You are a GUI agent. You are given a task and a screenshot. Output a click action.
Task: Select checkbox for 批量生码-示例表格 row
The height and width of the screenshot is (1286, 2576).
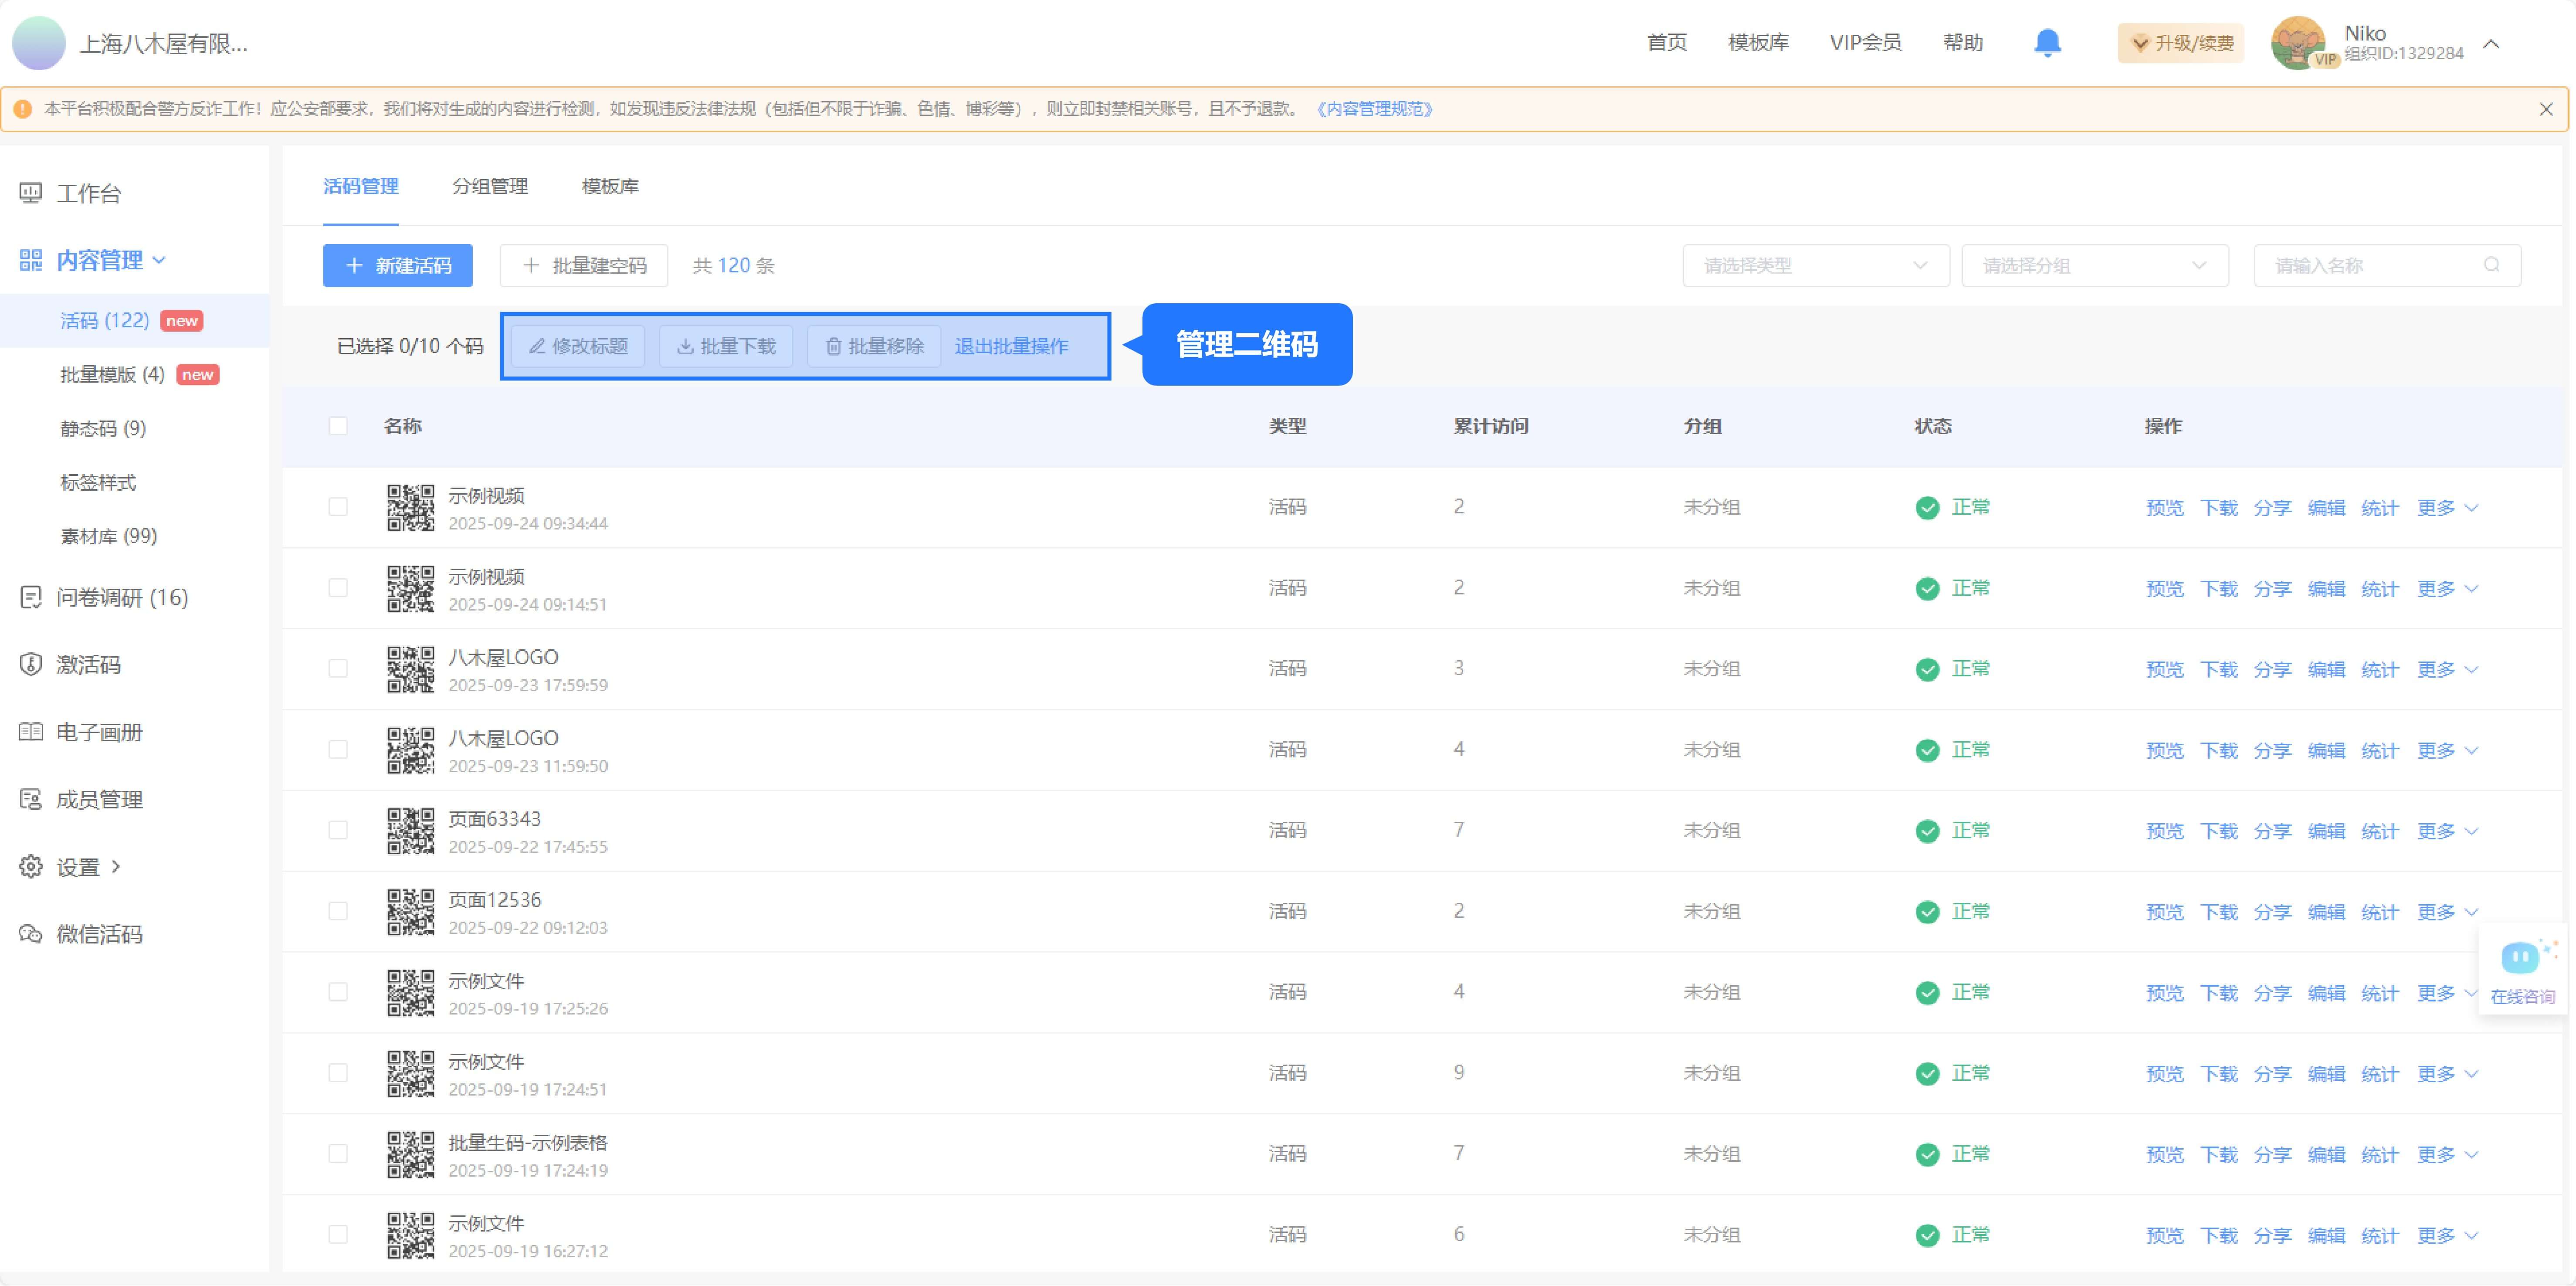point(338,1154)
